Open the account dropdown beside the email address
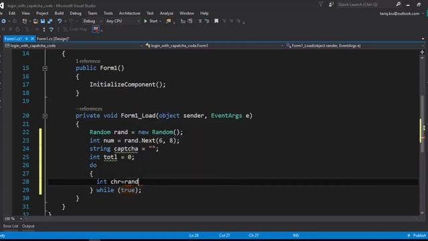This screenshot has height=241, width=428. [423, 13]
